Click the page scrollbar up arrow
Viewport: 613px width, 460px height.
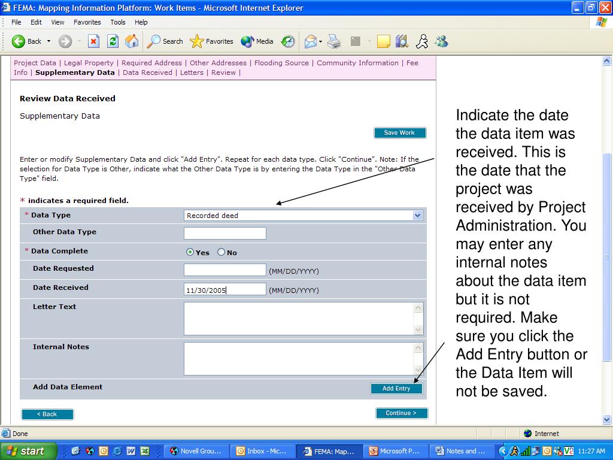(607, 60)
